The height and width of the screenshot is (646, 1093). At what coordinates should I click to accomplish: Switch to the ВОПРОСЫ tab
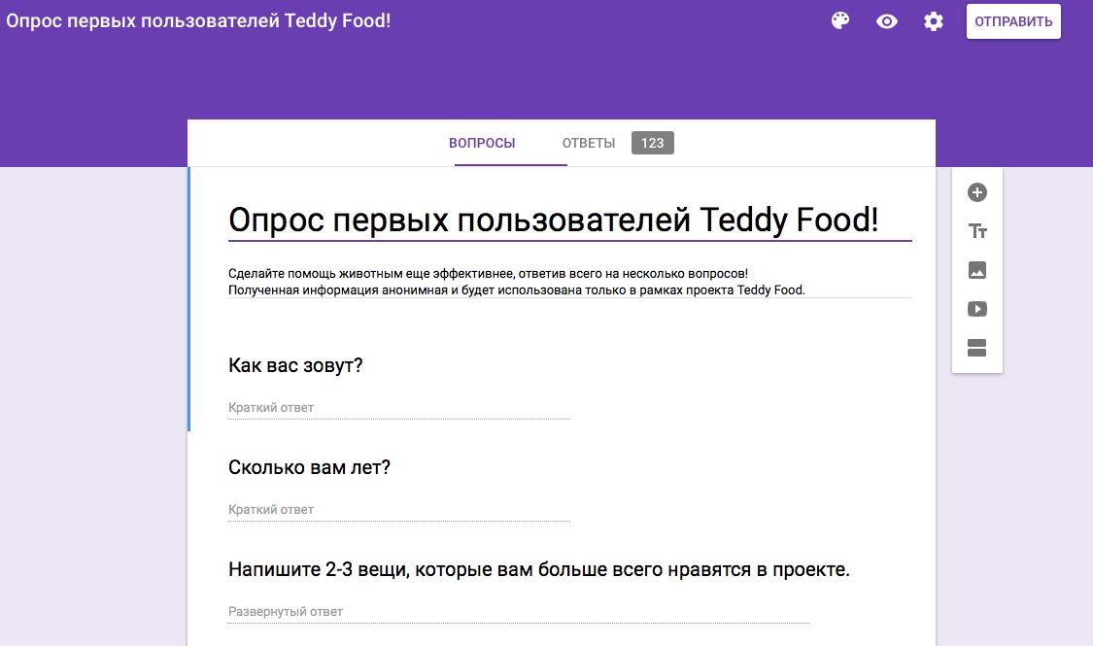point(482,143)
